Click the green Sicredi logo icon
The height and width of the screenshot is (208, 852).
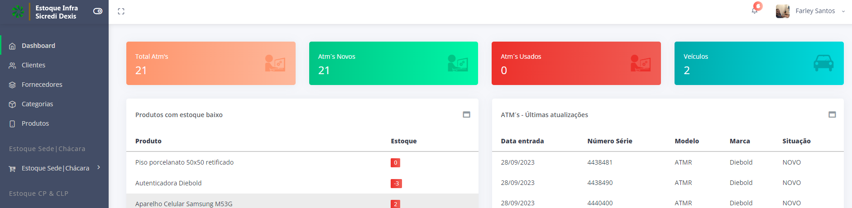pos(18,12)
